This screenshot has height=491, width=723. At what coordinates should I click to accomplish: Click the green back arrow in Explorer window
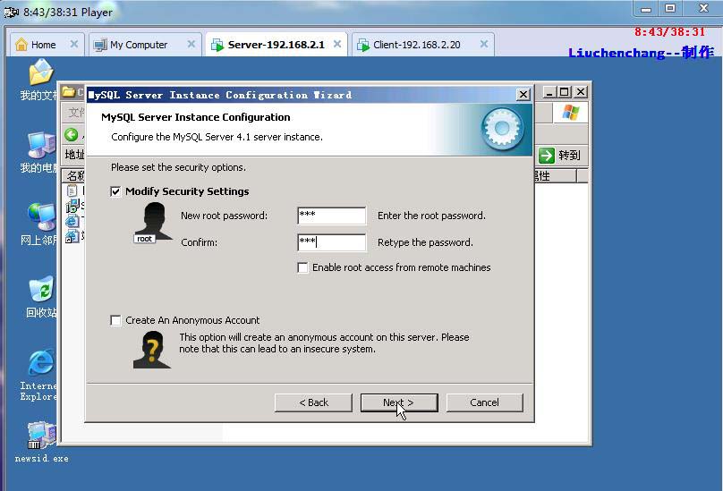pos(72,135)
